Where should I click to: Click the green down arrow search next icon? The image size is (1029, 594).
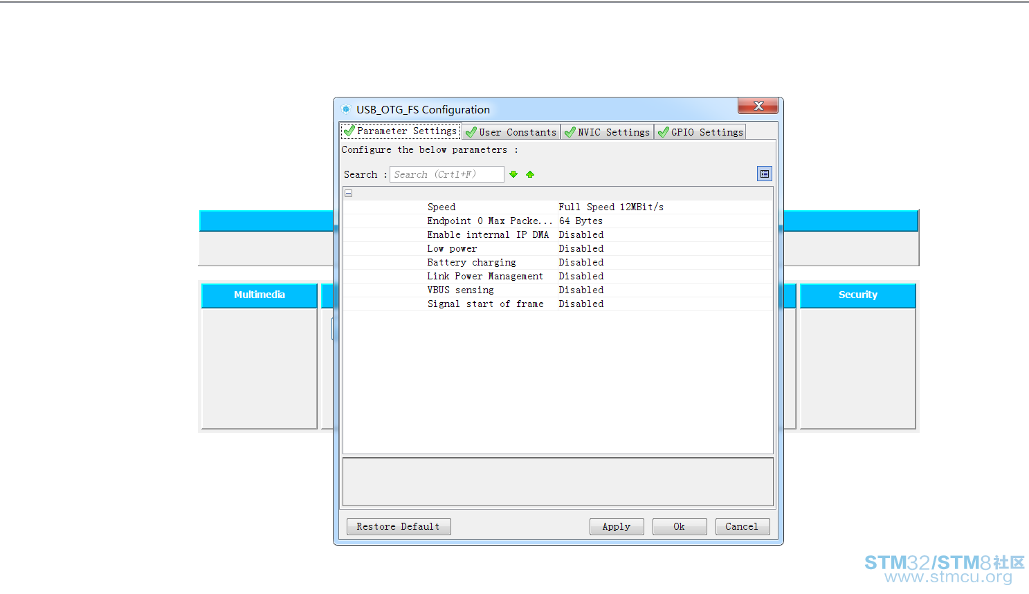click(x=513, y=174)
